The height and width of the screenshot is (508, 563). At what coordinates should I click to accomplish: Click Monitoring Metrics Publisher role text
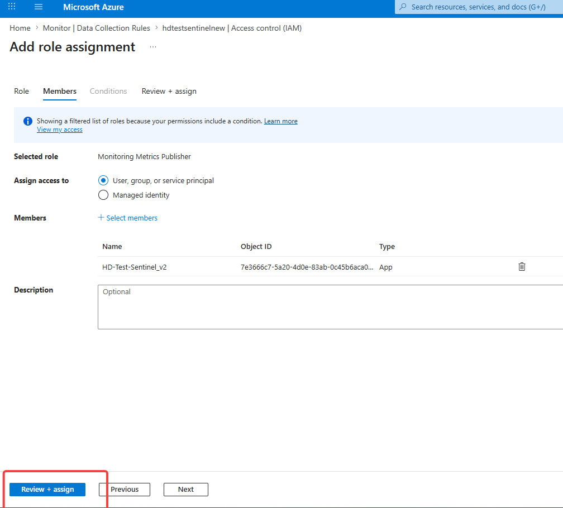[144, 156]
